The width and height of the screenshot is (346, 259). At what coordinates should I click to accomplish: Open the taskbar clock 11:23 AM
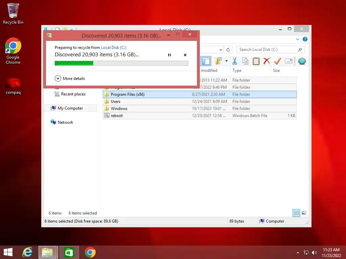coord(331,253)
